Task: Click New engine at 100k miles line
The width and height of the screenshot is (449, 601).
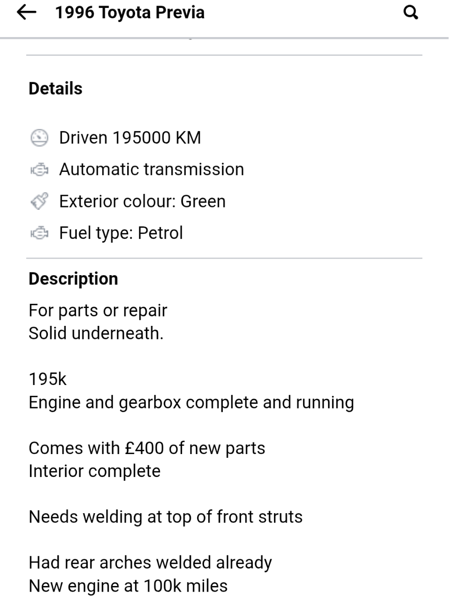Action: tap(128, 586)
